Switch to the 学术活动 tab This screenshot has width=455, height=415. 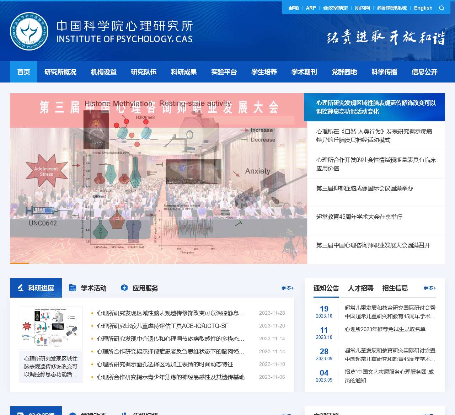[88, 288]
